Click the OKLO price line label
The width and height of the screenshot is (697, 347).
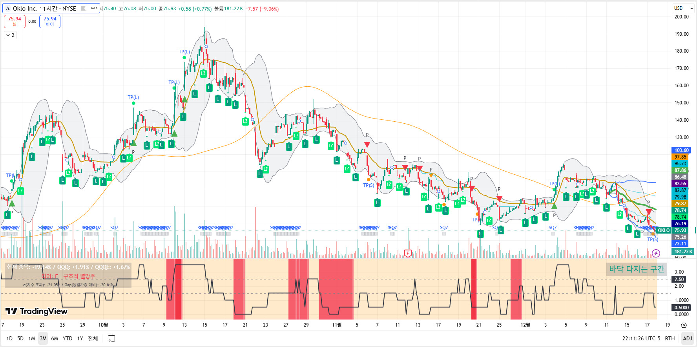[x=664, y=230]
